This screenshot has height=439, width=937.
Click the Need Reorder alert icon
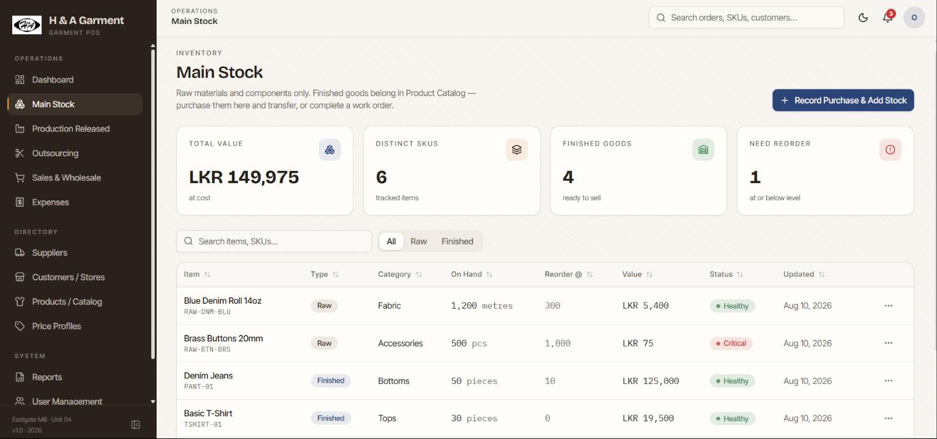pos(890,149)
